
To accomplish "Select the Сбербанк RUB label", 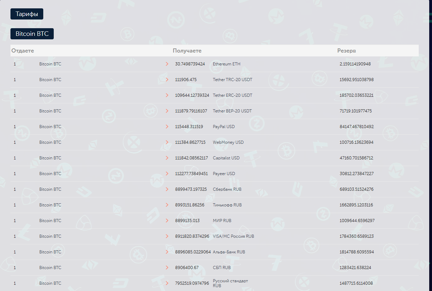I will [227, 189].
